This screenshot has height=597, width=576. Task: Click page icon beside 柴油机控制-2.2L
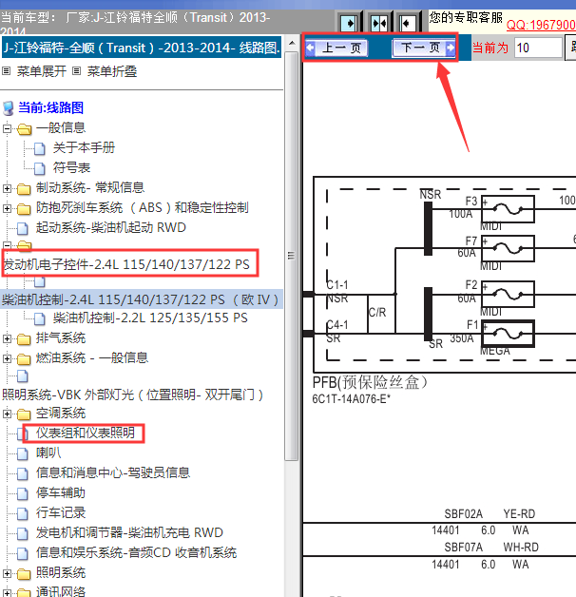[40, 318]
